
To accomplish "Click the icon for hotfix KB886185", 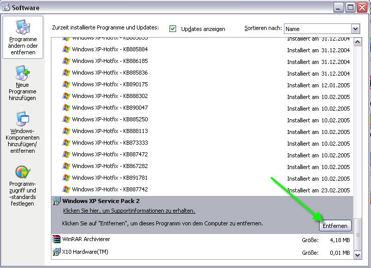I will coord(66,61).
